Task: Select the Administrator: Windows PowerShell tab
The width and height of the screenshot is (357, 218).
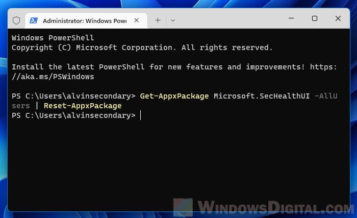Action: click(86, 21)
